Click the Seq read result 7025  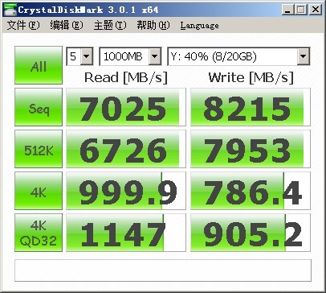pos(126,107)
